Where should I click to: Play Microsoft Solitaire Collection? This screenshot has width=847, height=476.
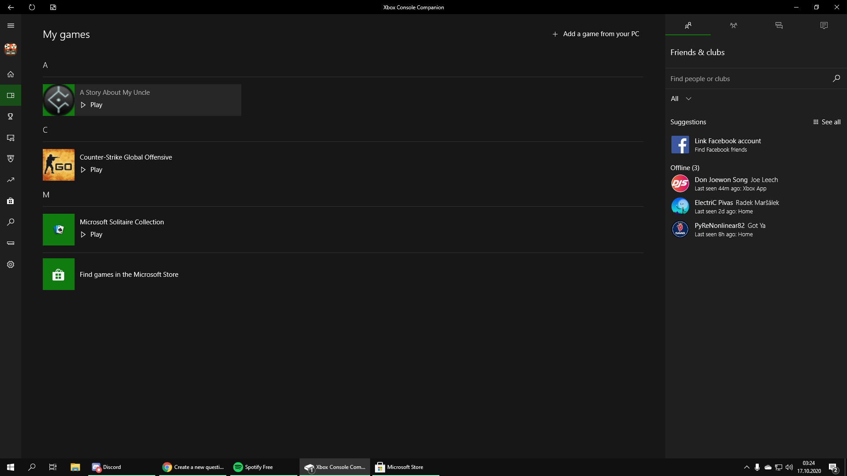click(92, 234)
